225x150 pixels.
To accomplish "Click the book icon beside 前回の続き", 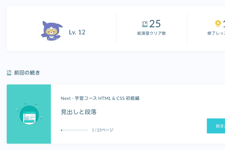I will point(9,73).
